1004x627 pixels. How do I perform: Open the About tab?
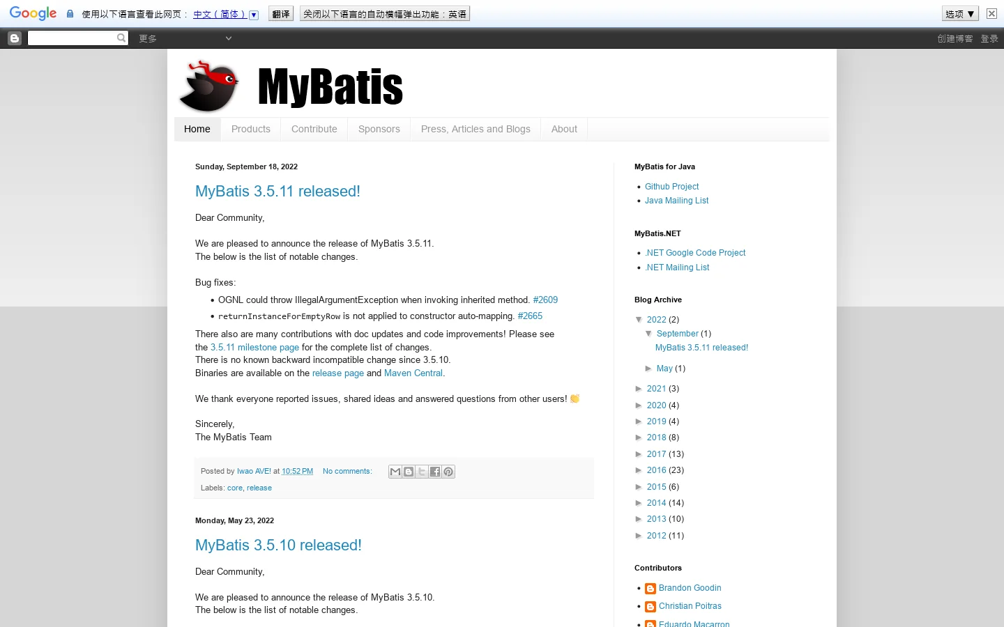pos(564,129)
